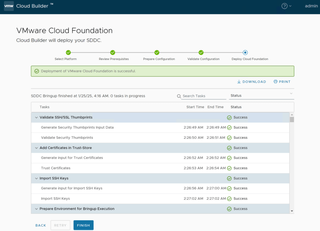320x231 pixels.
Task: Select the Deploy Cloud Foundation step indicator
Action: (245, 53)
